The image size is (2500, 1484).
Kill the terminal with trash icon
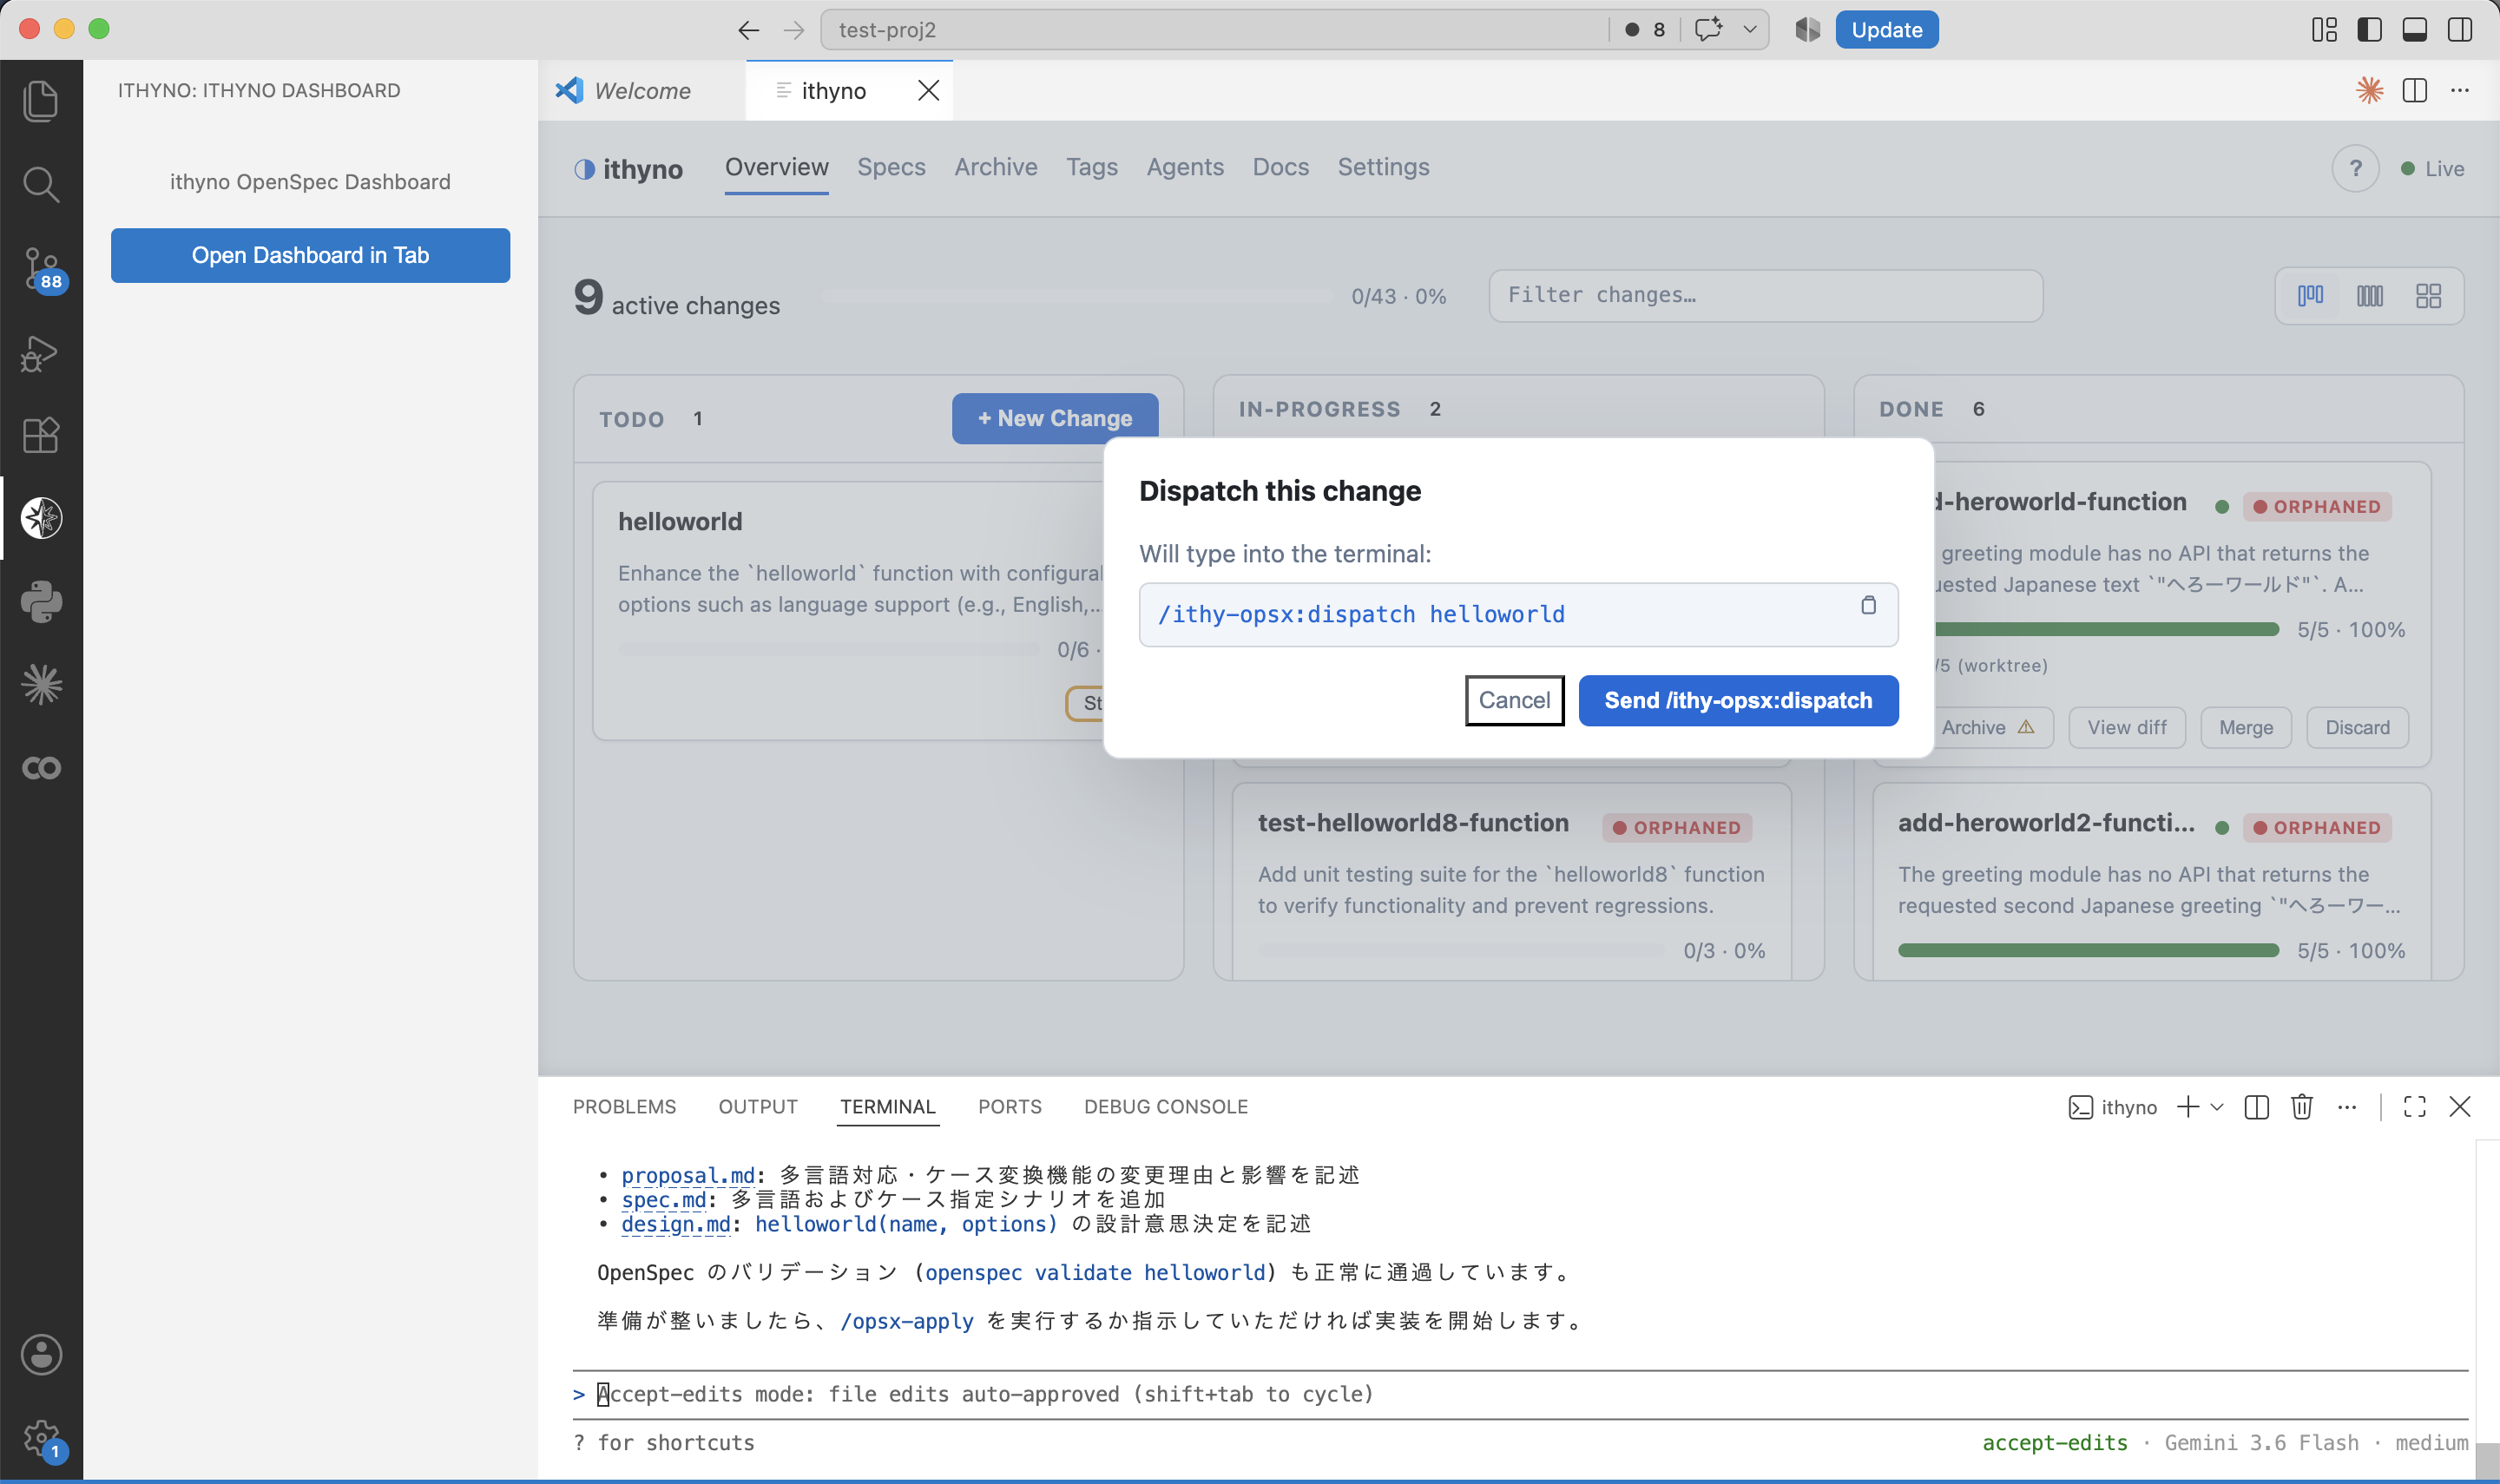pos(2302,1107)
